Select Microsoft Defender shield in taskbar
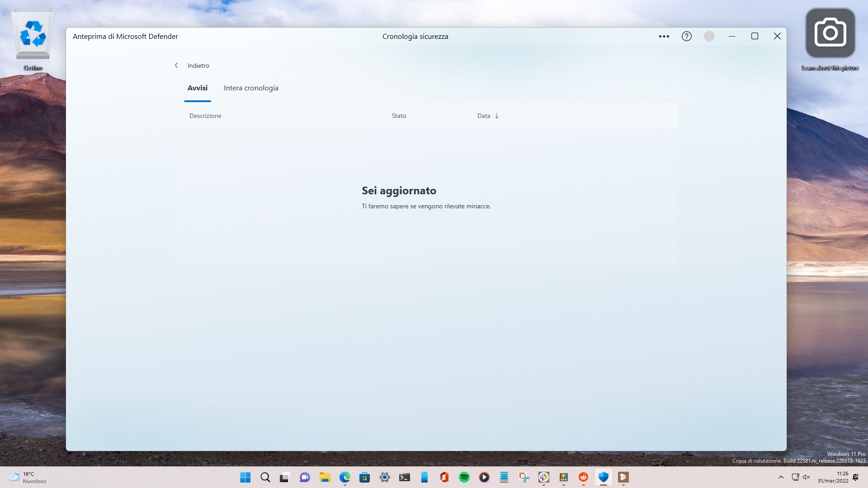The image size is (868, 488). coord(603,477)
